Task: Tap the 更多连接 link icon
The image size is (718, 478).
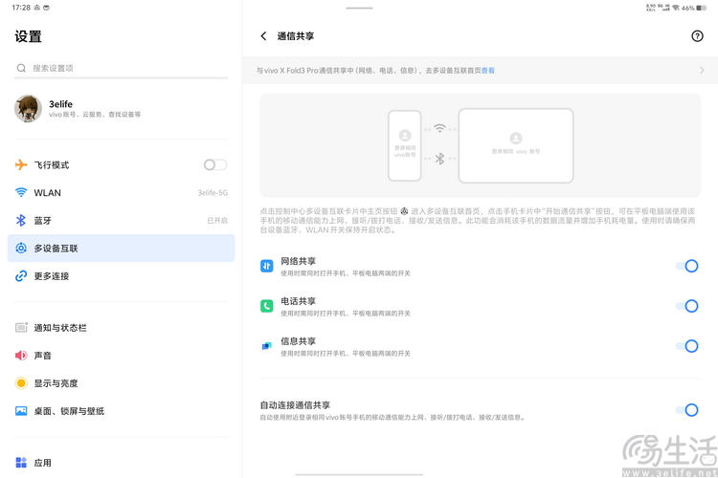Action: coord(21,276)
